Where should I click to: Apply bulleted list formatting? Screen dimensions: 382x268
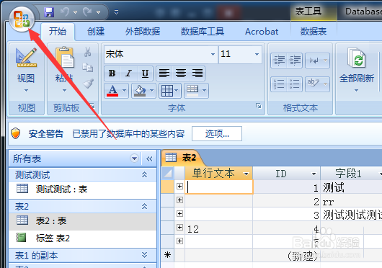pos(295,84)
